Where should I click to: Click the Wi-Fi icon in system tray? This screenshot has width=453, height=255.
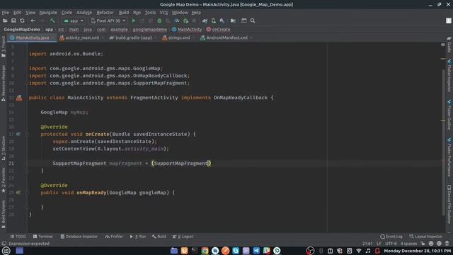coord(359,251)
